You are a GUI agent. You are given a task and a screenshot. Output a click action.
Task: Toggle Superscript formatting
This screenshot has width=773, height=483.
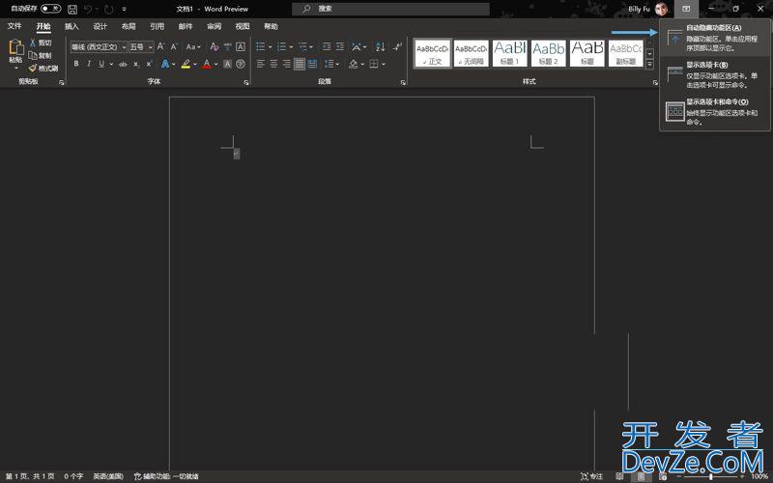(149, 64)
